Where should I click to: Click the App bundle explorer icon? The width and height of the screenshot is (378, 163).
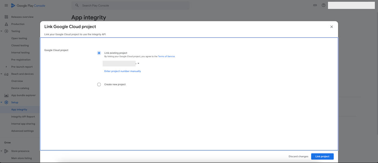(6, 95)
